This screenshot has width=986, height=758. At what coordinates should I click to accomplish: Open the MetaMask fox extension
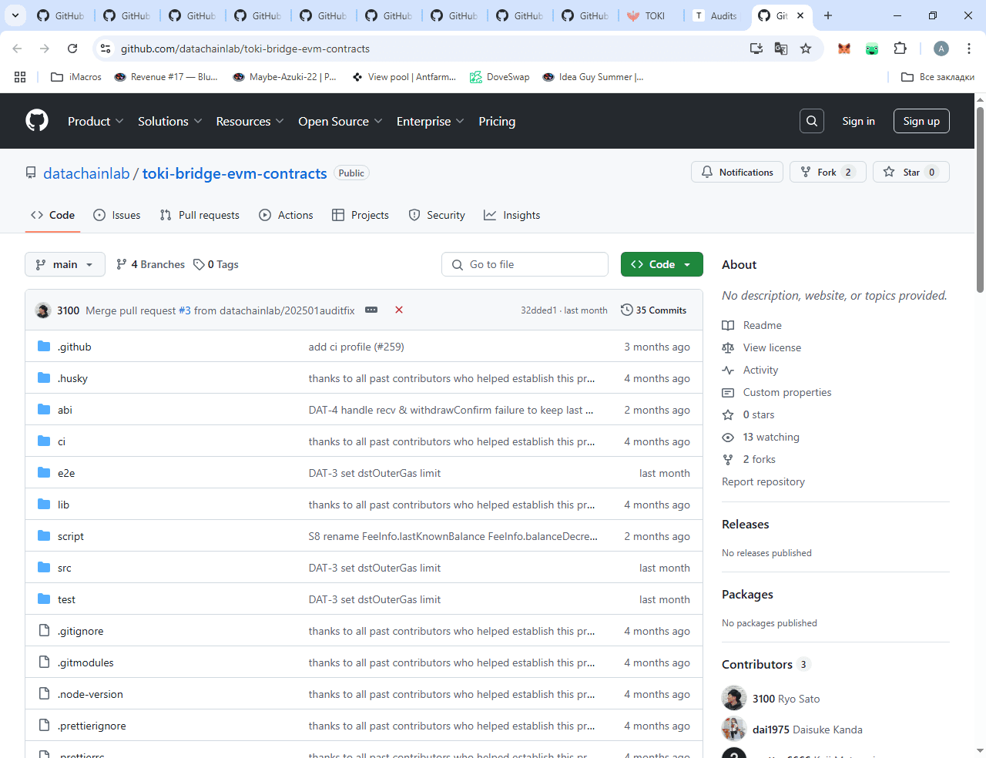tap(844, 49)
